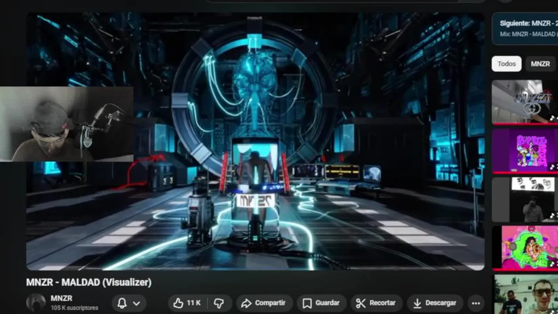Screen dimensions: 558x314
Task: Open the pink and green cartoon thumbnail
Action: pos(525,248)
